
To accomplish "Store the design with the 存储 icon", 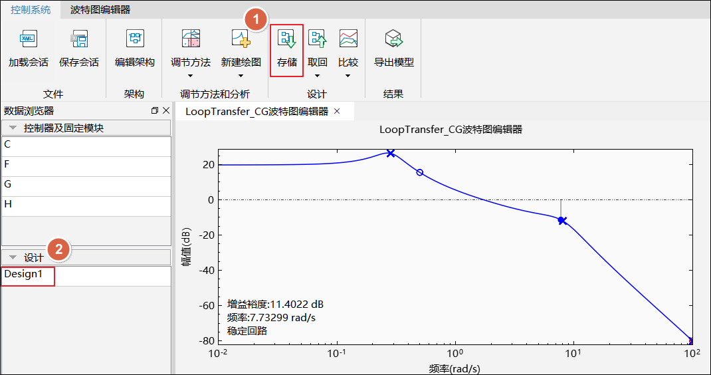I will [287, 40].
